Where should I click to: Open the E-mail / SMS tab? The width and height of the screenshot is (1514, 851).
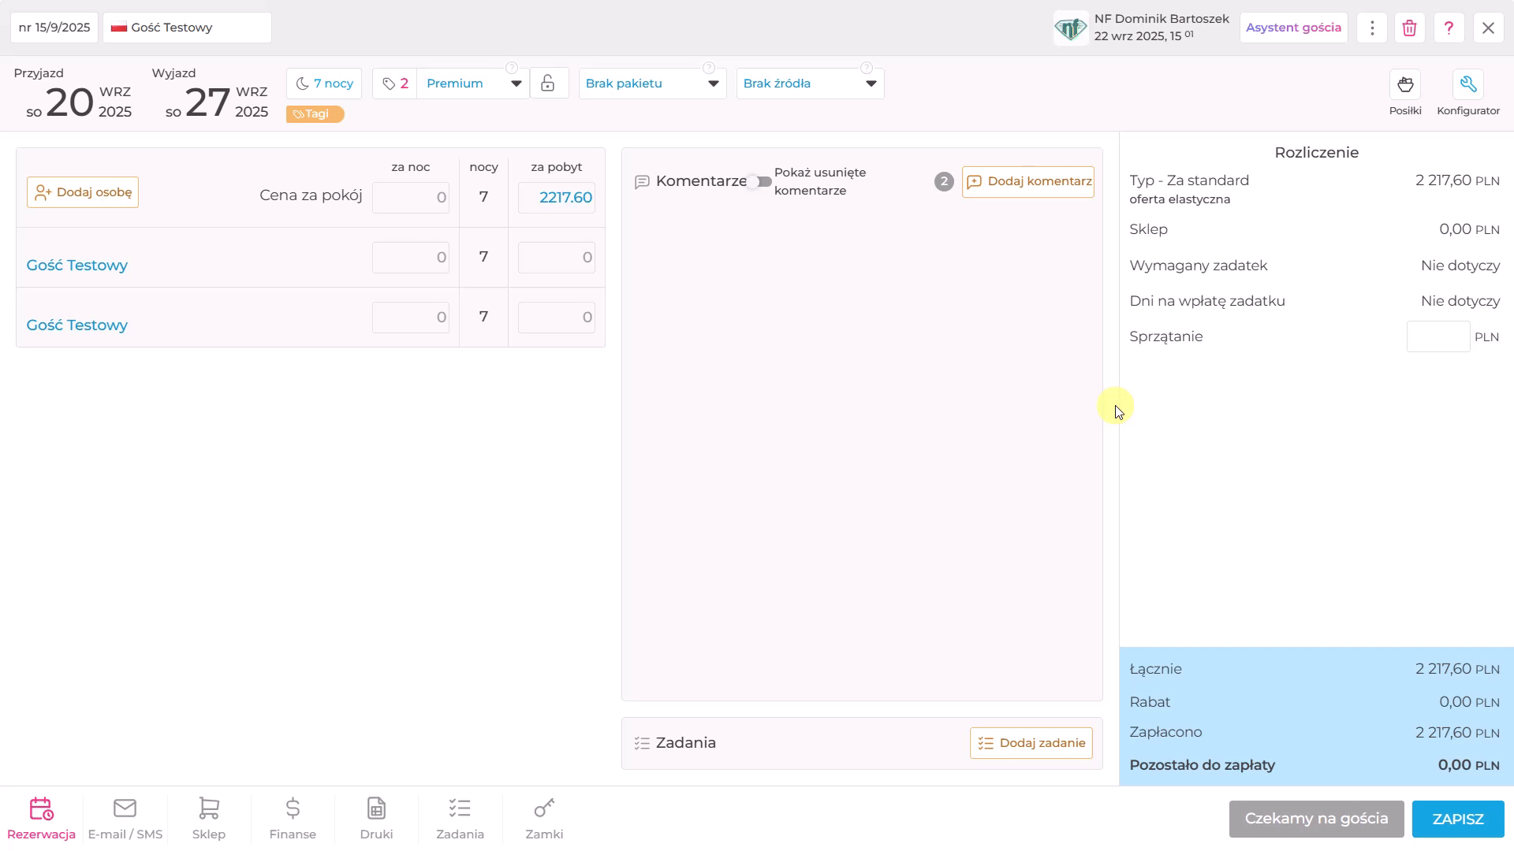(x=125, y=819)
